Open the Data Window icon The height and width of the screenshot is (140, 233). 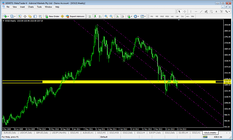pos(25,16)
